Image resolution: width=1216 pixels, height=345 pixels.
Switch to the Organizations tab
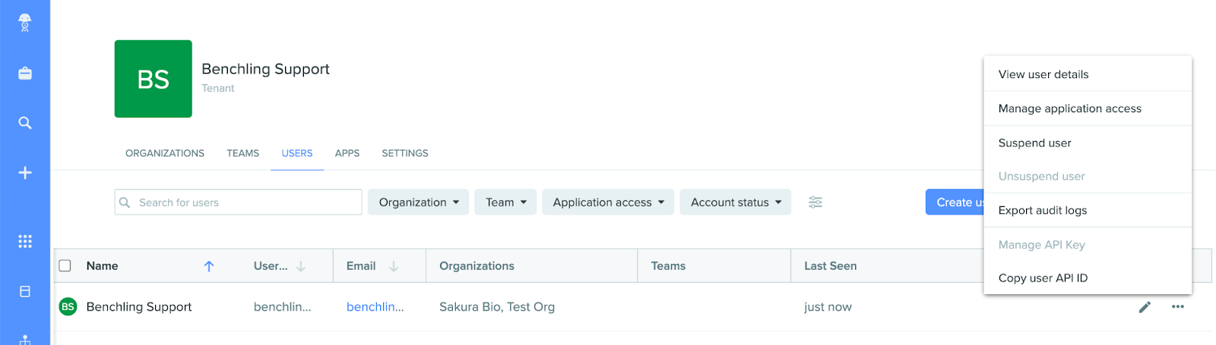point(165,153)
